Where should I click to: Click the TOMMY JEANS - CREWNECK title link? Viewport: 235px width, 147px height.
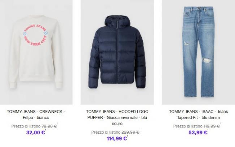[36, 114]
